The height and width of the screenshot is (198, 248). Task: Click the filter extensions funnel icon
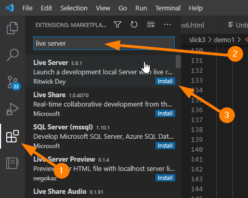pyautogui.click(x=118, y=25)
